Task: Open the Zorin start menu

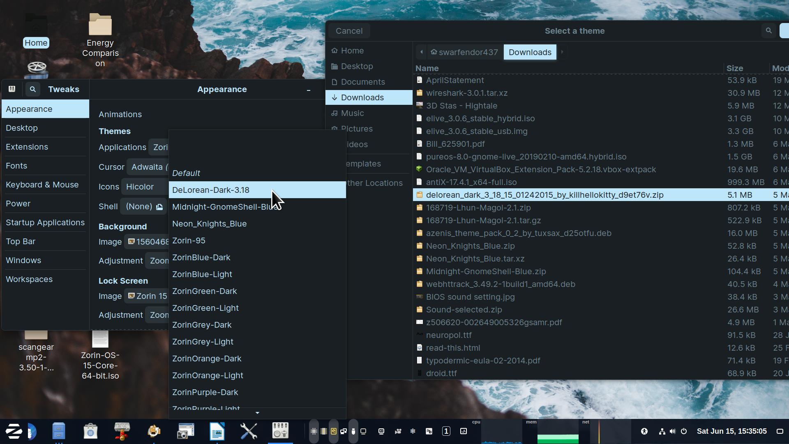Action: click(x=14, y=431)
